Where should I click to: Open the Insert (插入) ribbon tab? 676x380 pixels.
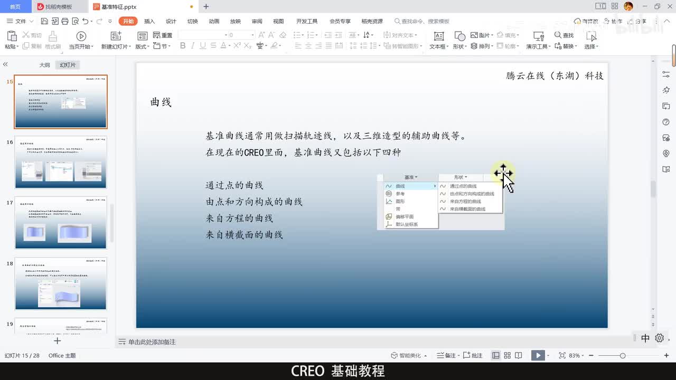tap(149, 21)
